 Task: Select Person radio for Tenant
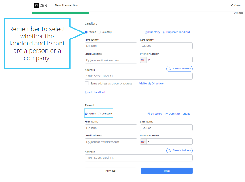click(86, 114)
